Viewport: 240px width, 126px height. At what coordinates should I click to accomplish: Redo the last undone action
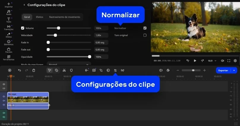pyautogui.click(x=26, y=70)
